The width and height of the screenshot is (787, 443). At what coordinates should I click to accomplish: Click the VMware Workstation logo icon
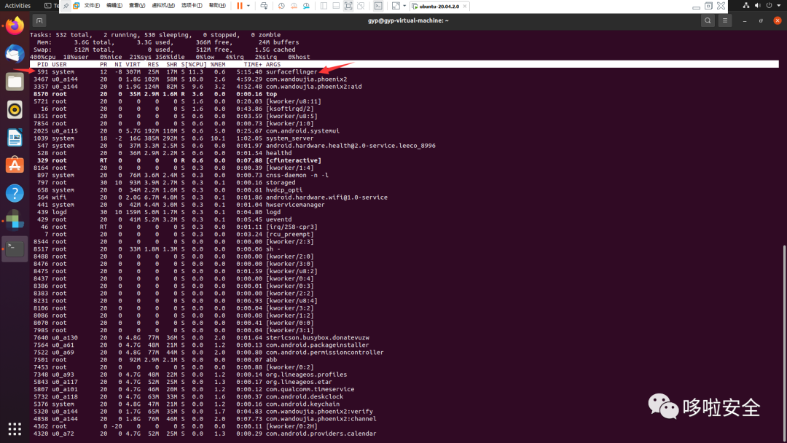77,6
